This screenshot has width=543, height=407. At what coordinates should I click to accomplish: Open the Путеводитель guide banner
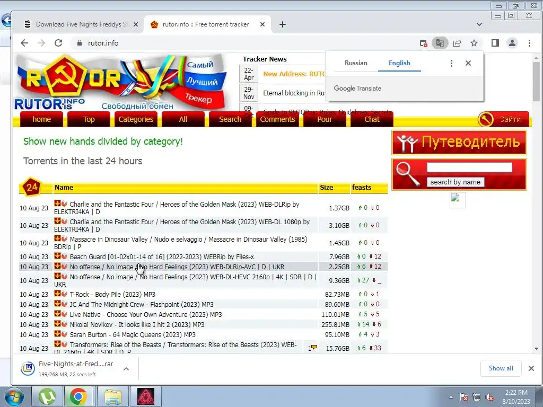tap(459, 142)
